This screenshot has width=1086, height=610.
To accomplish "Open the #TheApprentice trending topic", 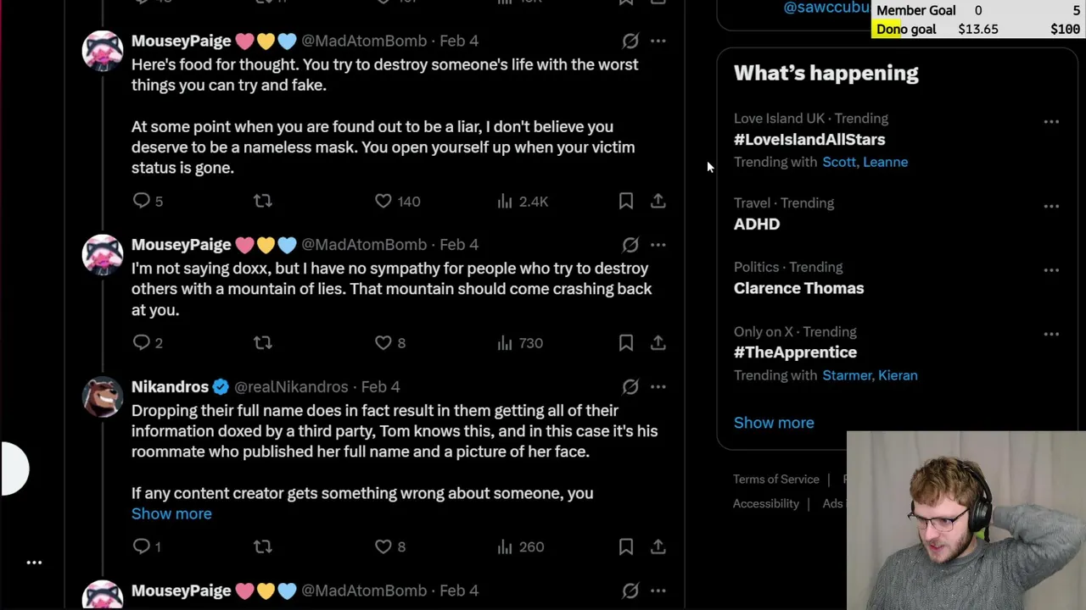I will [795, 352].
